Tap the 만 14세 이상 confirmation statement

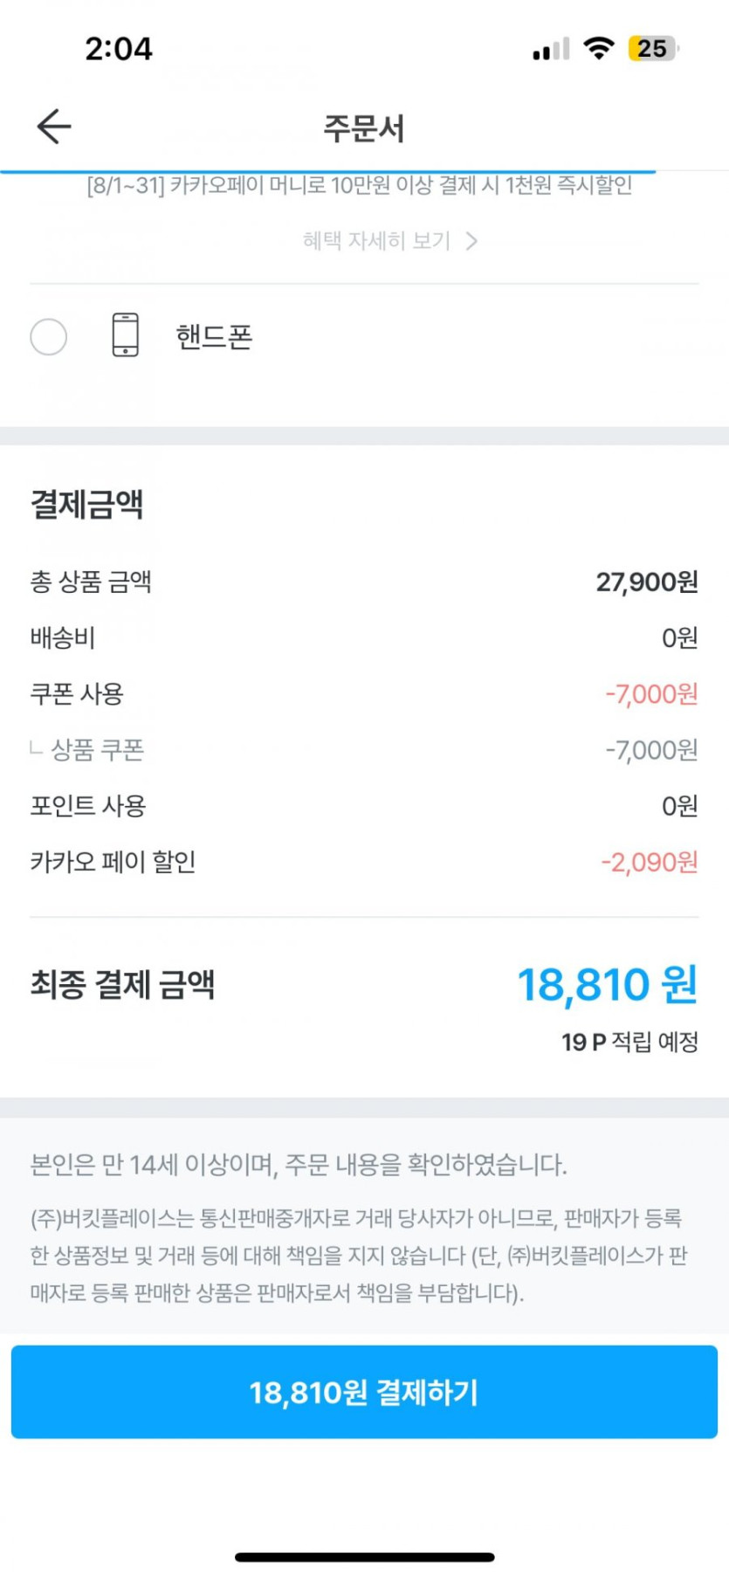coord(299,1165)
